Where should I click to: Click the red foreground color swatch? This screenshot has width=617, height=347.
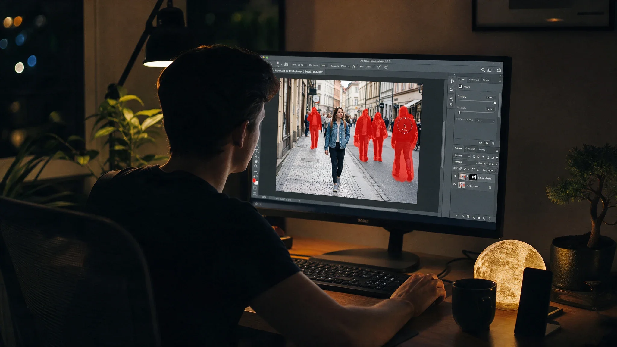pyautogui.click(x=254, y=180)
